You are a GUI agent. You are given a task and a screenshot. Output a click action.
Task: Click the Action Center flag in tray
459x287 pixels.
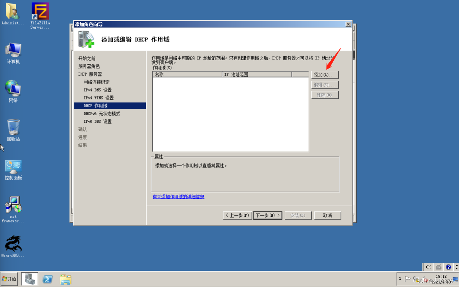[407, 279]
